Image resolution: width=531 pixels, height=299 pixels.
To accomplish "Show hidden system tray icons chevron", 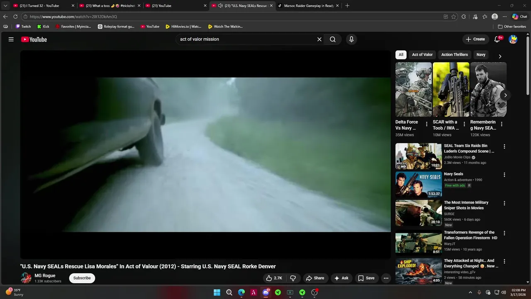I will pyautogui.click(x=470, y=292).
